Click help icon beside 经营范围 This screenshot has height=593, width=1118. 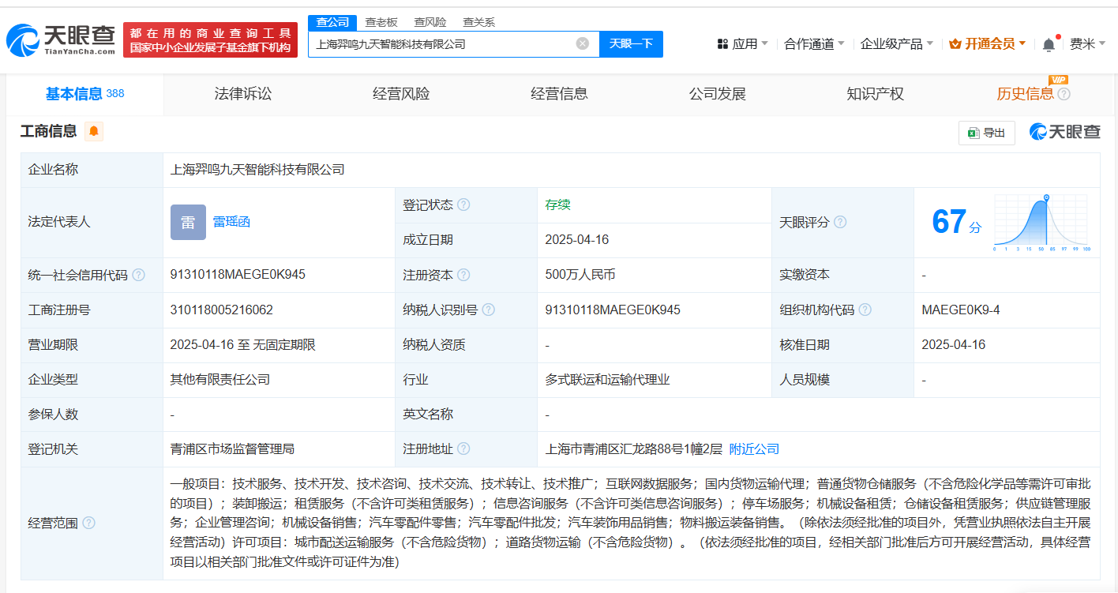pyautogui.click(x=89, y=523)
